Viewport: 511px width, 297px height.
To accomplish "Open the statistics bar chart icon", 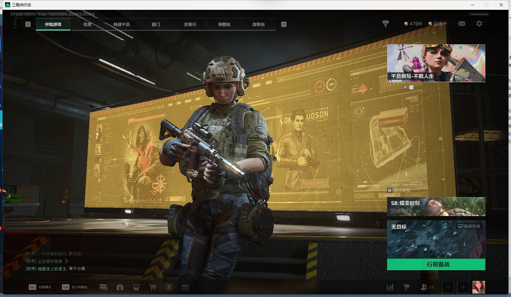I will [x=390, y=287].
